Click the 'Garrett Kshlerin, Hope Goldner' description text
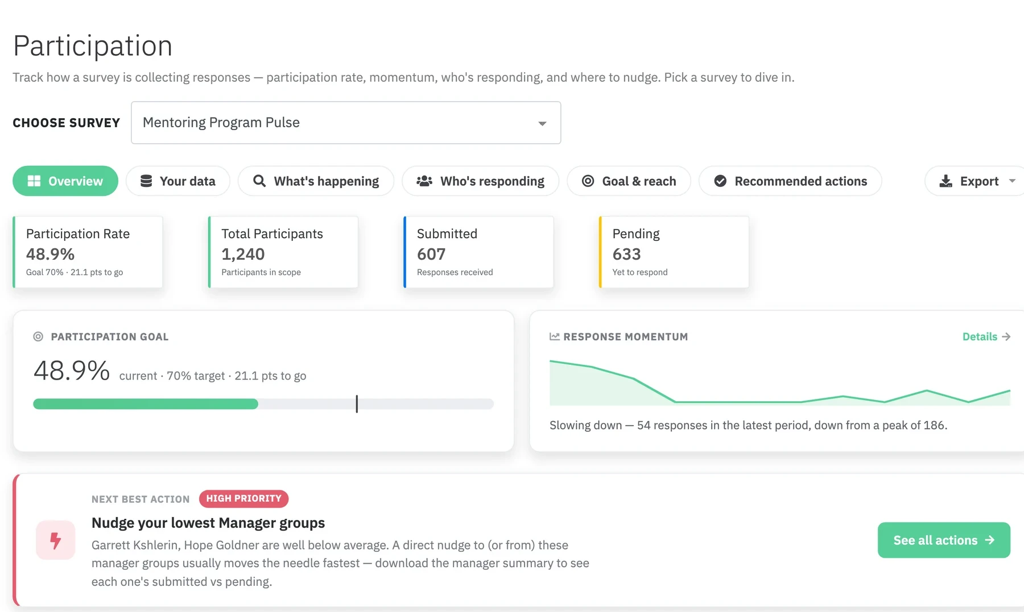The image size is (1024, 612). pos(340,563)
